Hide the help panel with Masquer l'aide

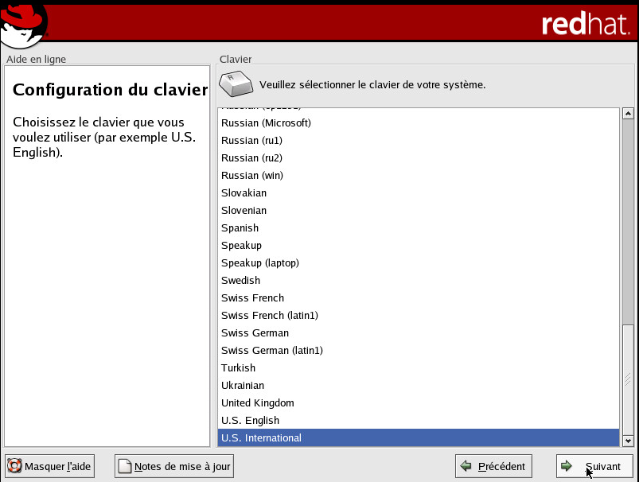(x=49, y=466)
